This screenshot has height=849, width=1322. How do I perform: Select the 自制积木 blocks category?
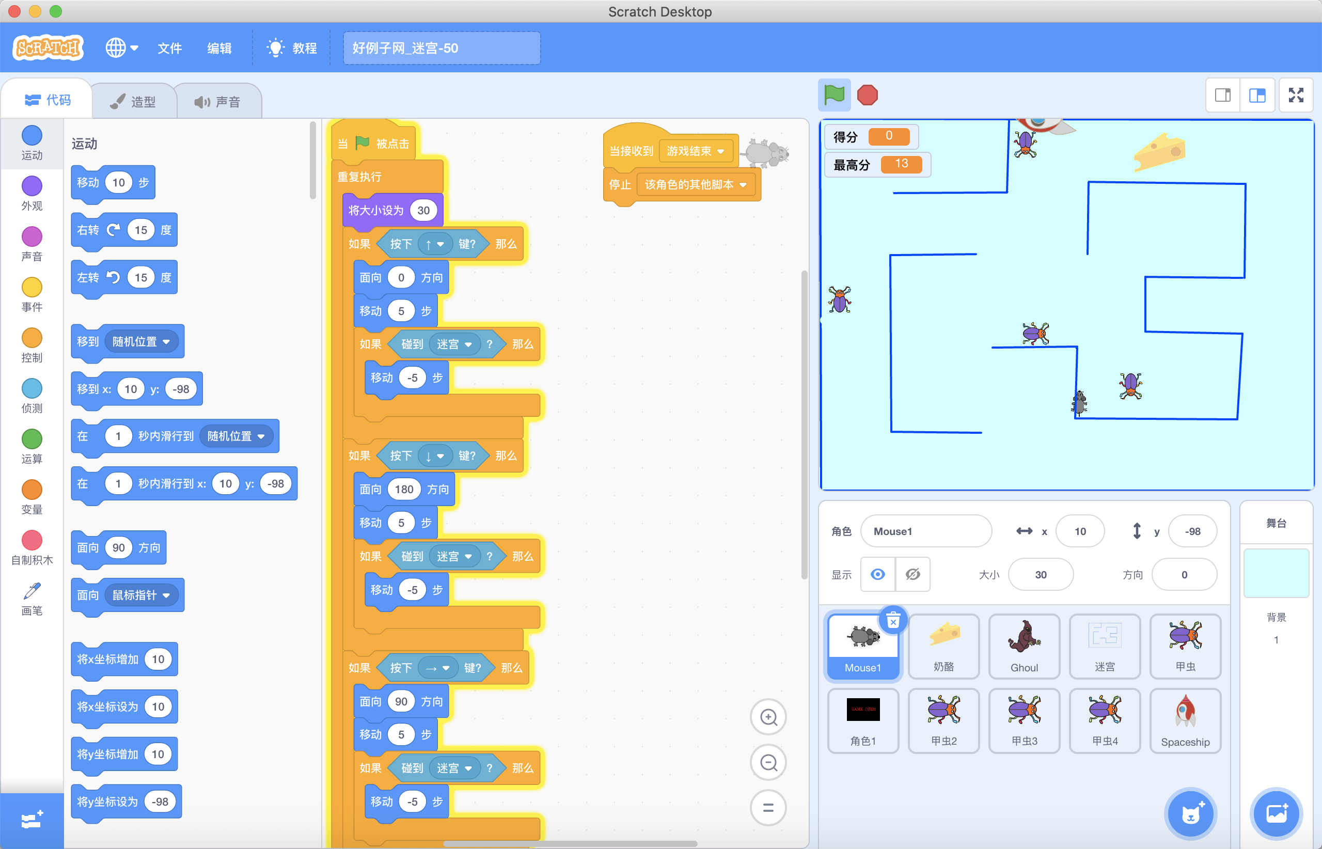tap(32, 548)
